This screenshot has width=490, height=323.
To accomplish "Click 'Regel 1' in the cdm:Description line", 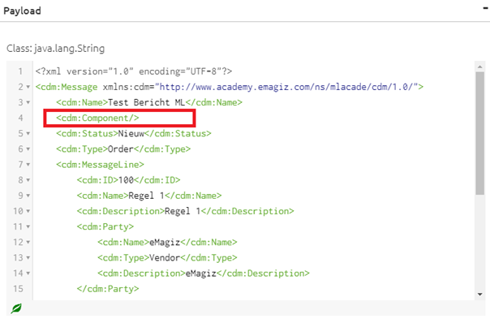I will pos(183,211).
